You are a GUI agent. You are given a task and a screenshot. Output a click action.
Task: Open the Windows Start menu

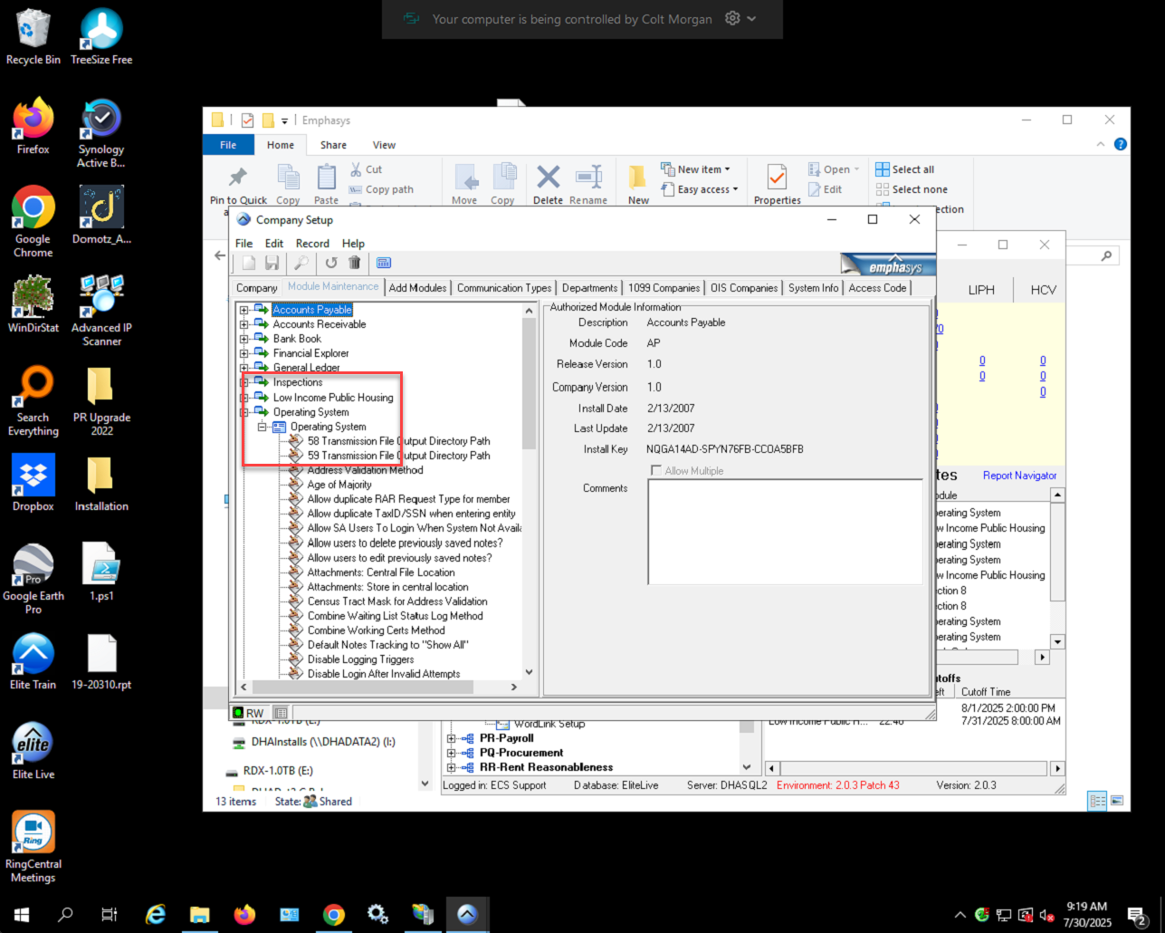coord(22,915)
